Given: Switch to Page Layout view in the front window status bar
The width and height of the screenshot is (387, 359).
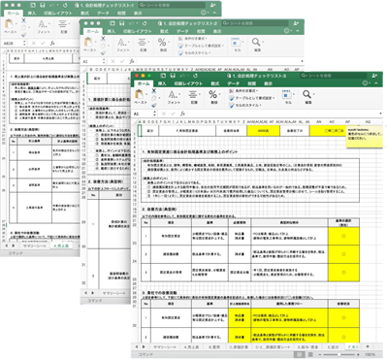Looking at the screenshot, I should [310, 355].
